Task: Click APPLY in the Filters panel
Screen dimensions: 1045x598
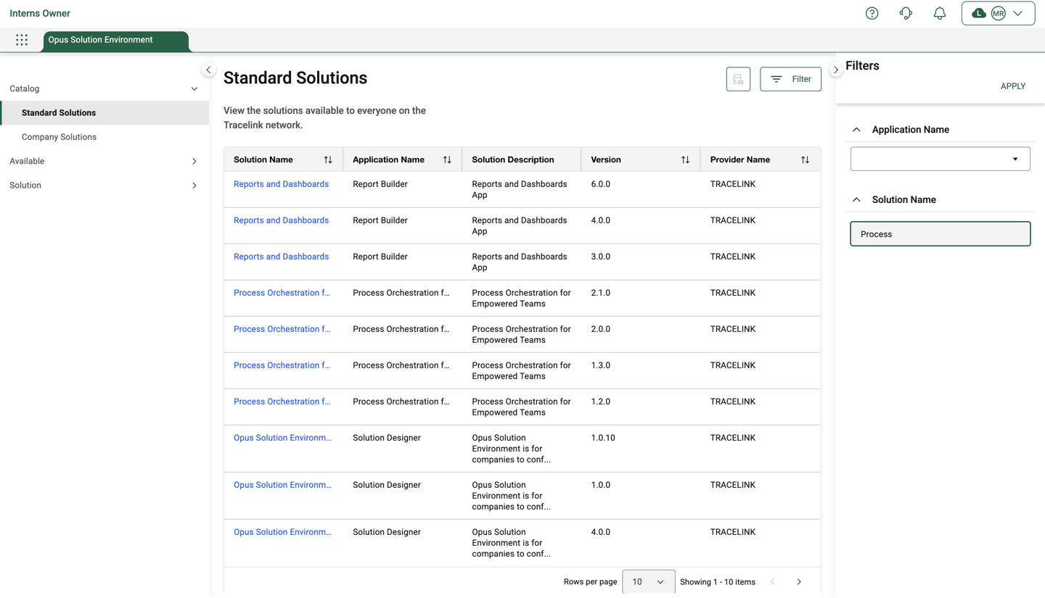Action: pyautogui.click(x=1012, y=86)
